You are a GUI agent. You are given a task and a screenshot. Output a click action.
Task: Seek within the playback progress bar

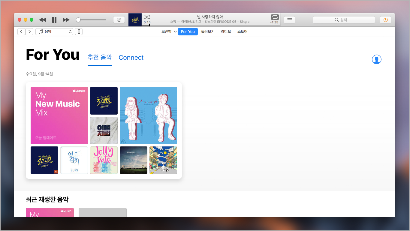211,25
